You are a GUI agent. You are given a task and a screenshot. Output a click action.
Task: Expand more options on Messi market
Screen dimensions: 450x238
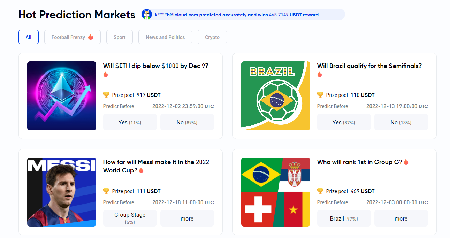click(x=187, y=218)
